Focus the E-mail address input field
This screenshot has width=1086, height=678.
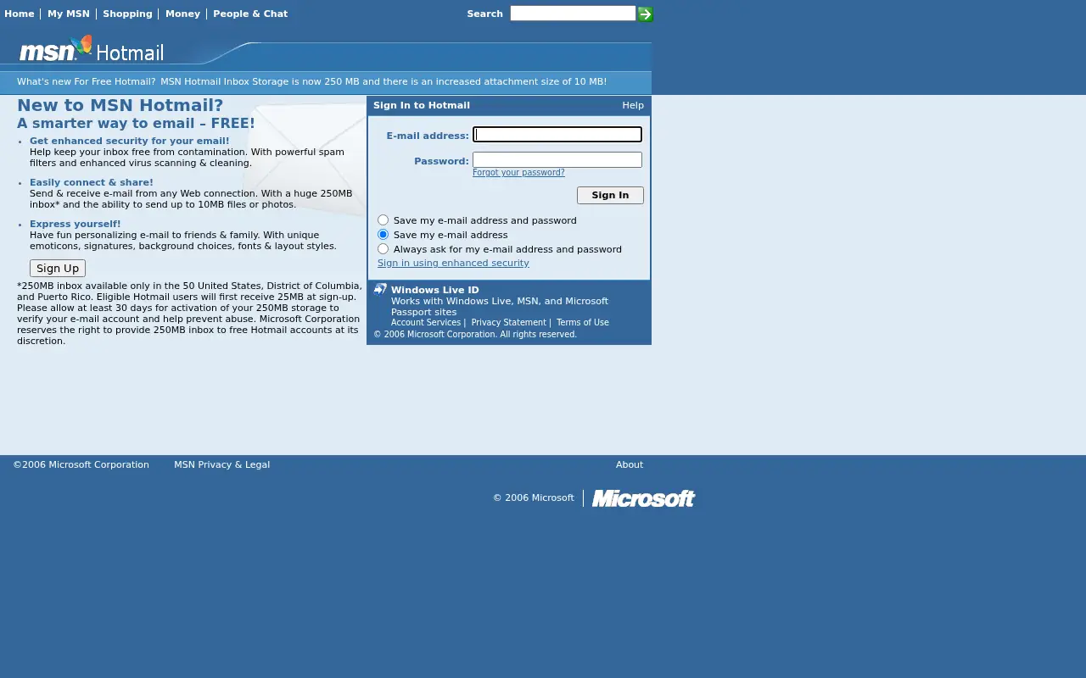(557, 134)
